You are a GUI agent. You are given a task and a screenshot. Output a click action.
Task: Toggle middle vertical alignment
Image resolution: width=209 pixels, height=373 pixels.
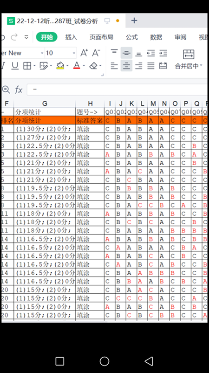click(x=126, y=53)
